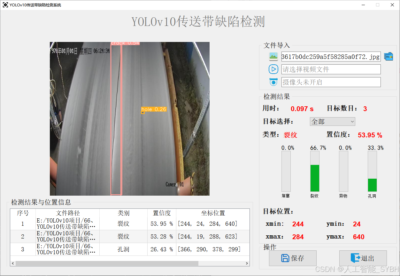400x276 pixels.
Task: Click the 33.3% label above bar
Action: point(376,148)
